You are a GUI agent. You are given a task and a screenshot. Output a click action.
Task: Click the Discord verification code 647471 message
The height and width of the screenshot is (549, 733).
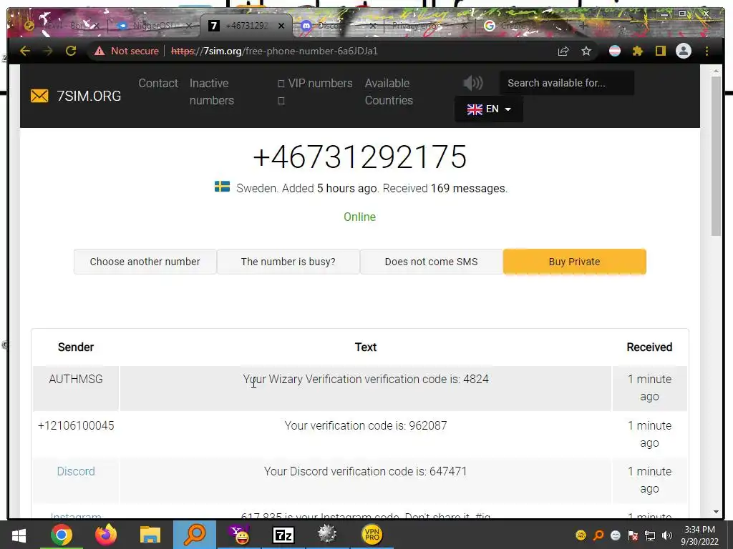pyautogui.click(x=366, y=472)
